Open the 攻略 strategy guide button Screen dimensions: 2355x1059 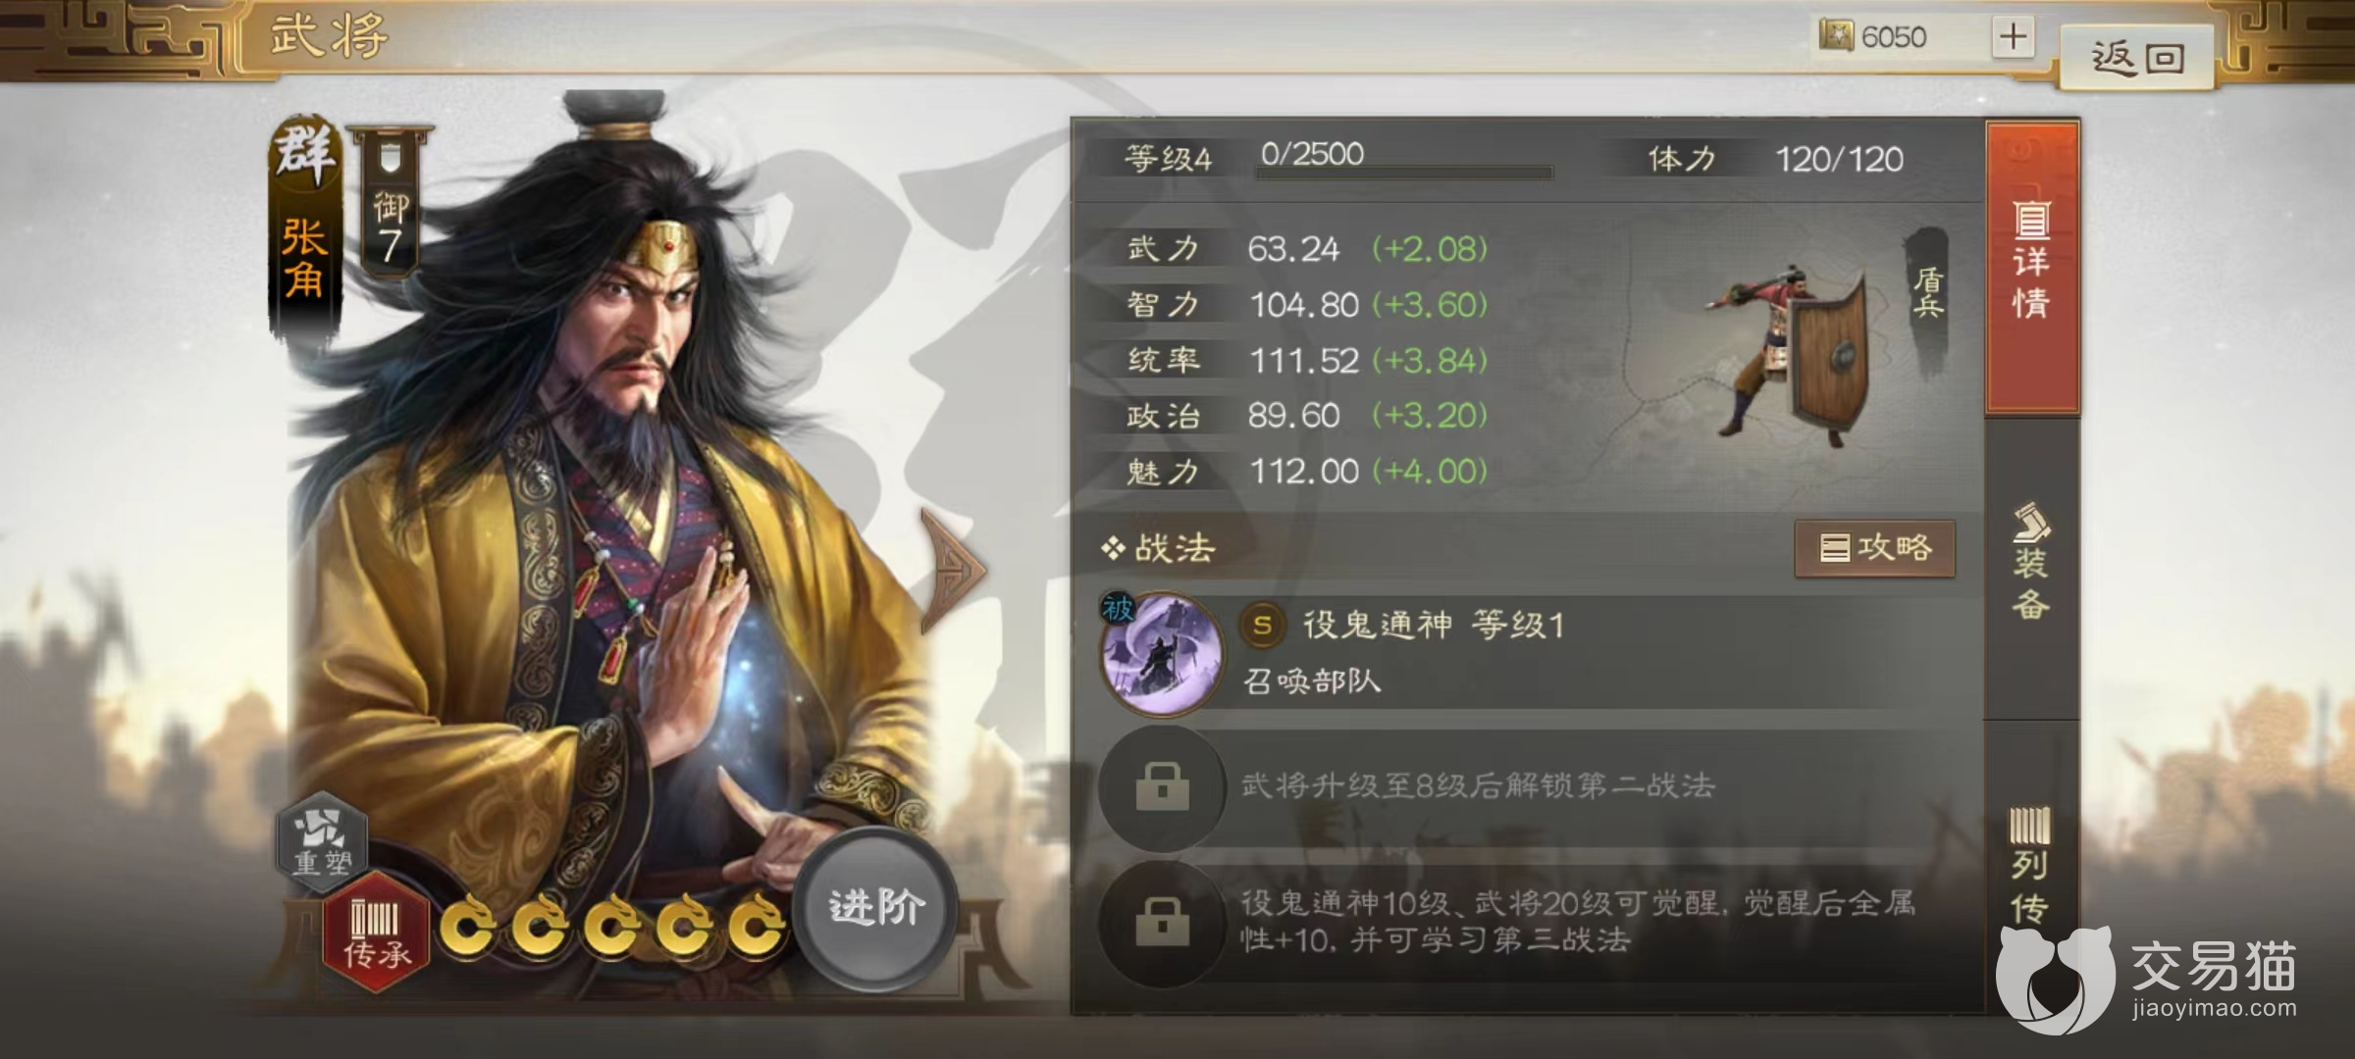1874,548
